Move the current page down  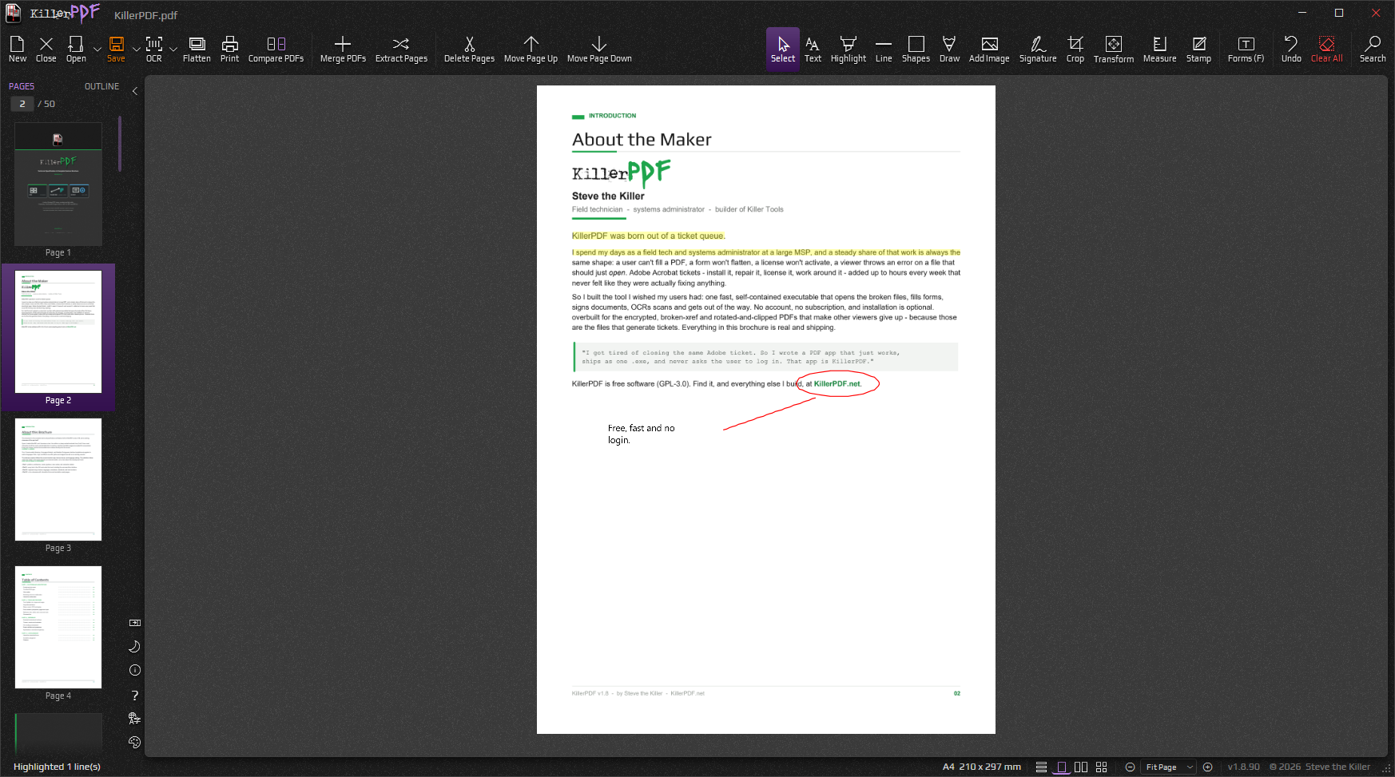(599, 49)
